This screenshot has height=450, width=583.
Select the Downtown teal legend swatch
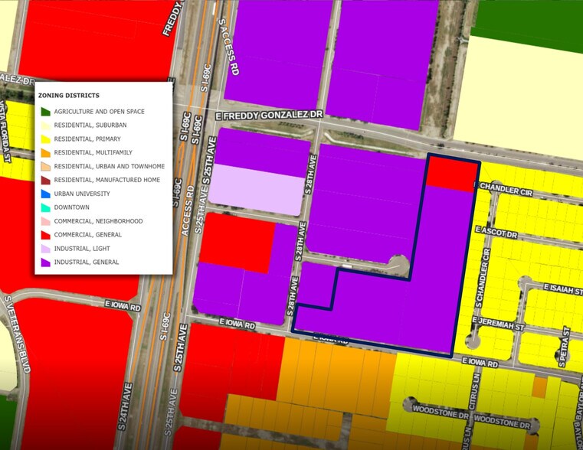46,207
